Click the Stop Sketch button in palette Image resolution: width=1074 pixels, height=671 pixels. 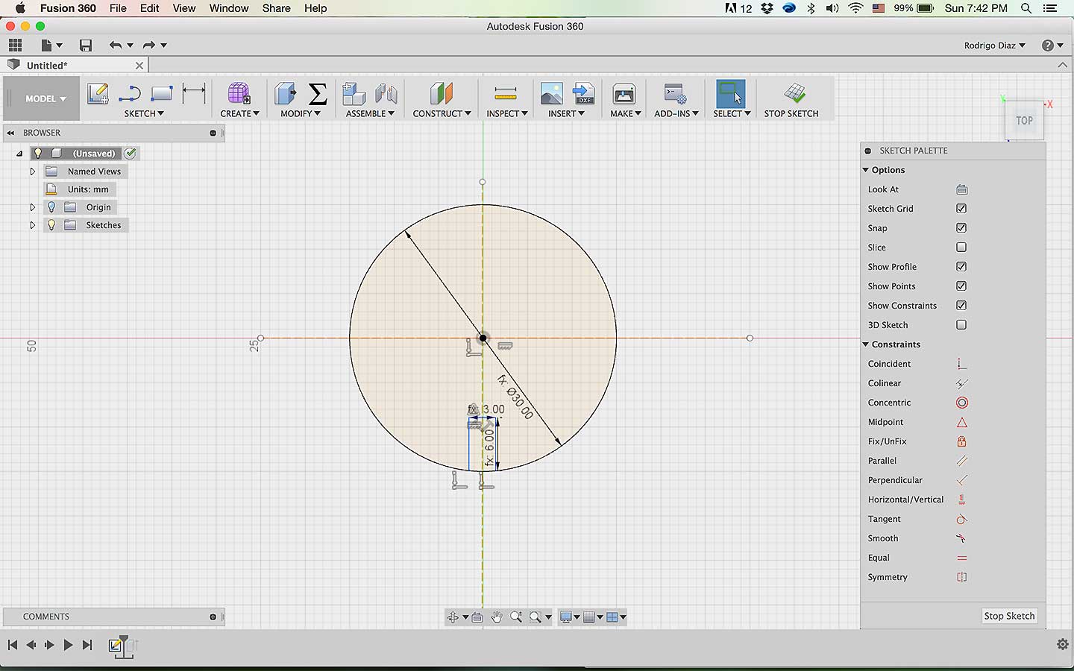pyautogui.click(x=1009, y=616)
